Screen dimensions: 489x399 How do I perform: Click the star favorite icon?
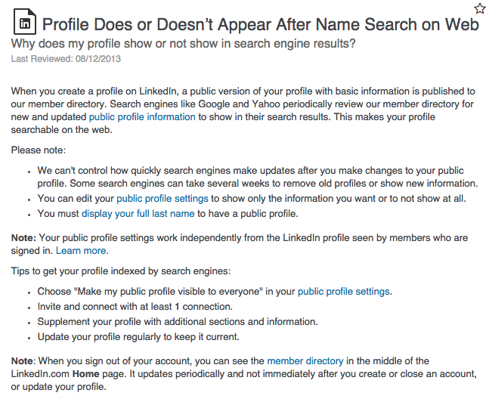click(x=480, y=8)
